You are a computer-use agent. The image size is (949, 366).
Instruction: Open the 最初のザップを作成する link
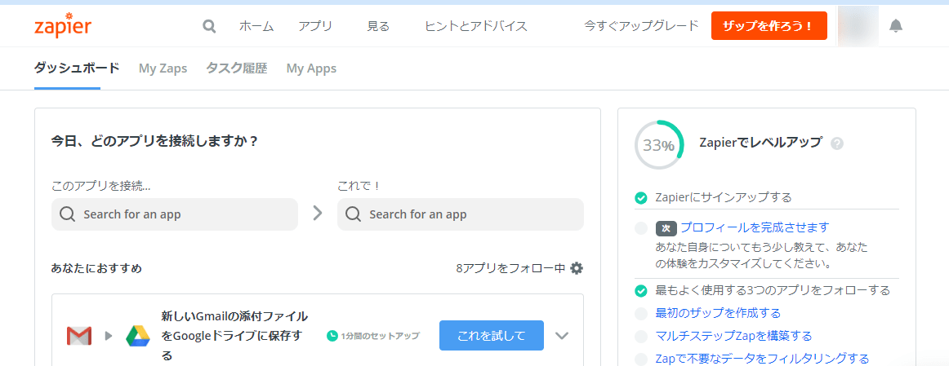pyautogui.click(x=718, y=314)
